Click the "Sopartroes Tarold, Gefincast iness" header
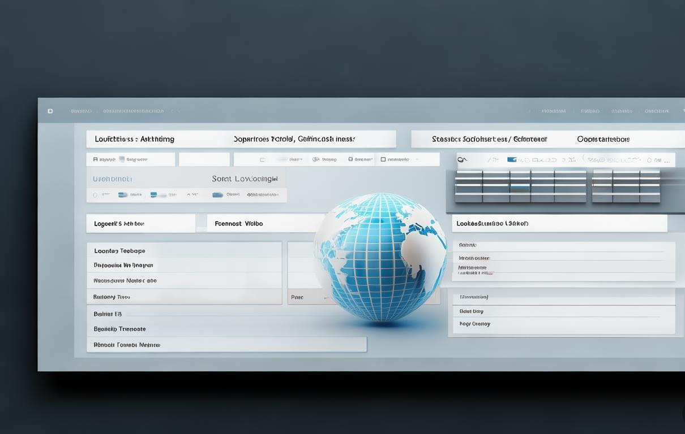This screenshot has width=685, height=434. [x=294, y=139]
